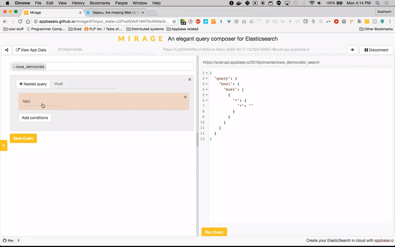Open the volume control in menu bar
This screenshot has width=395, height=247.
(x=319, y=3)
